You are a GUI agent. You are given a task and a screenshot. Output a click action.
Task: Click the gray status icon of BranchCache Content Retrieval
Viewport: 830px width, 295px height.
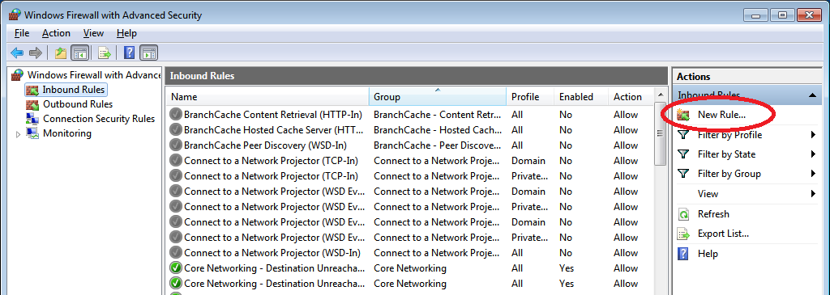[x=176, y=115]
